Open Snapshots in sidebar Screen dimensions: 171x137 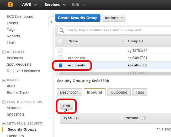click(x=15, y=114)
